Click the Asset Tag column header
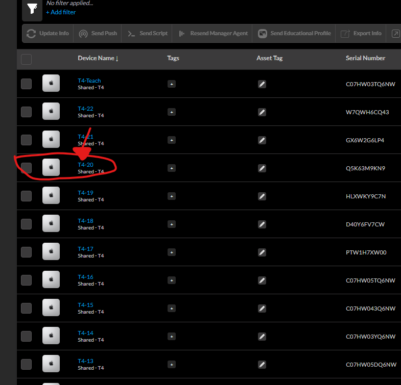Screen dimensions: 401x385 (x=269, y=58)
